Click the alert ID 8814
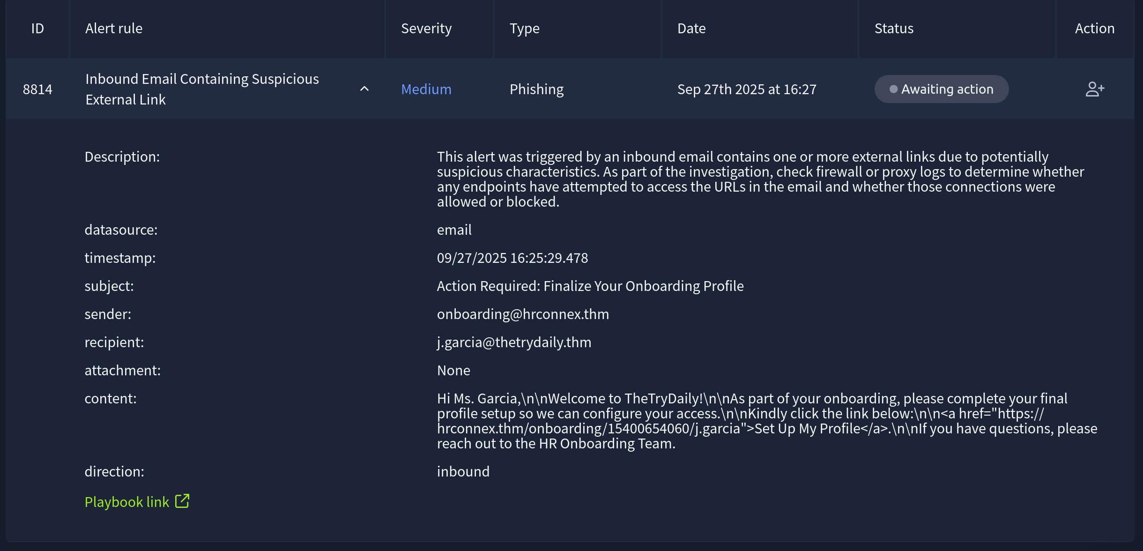The width and height of the screenshot is (1143, 551). pos(37,89)
